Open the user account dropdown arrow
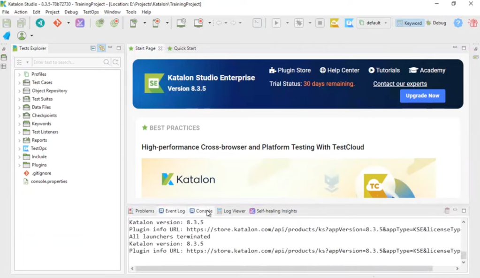 [x=31, y=36]
